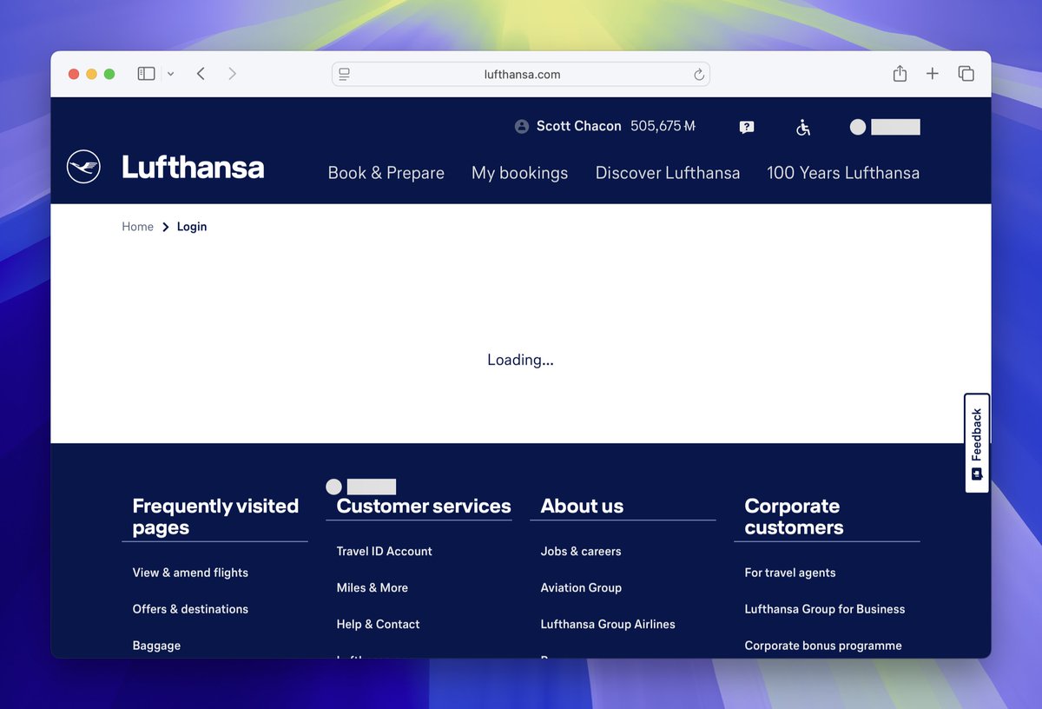This screenshot has width=1042, height=709.
Task: Click the 505,675 miles balance
Action: tap(663, 126)
